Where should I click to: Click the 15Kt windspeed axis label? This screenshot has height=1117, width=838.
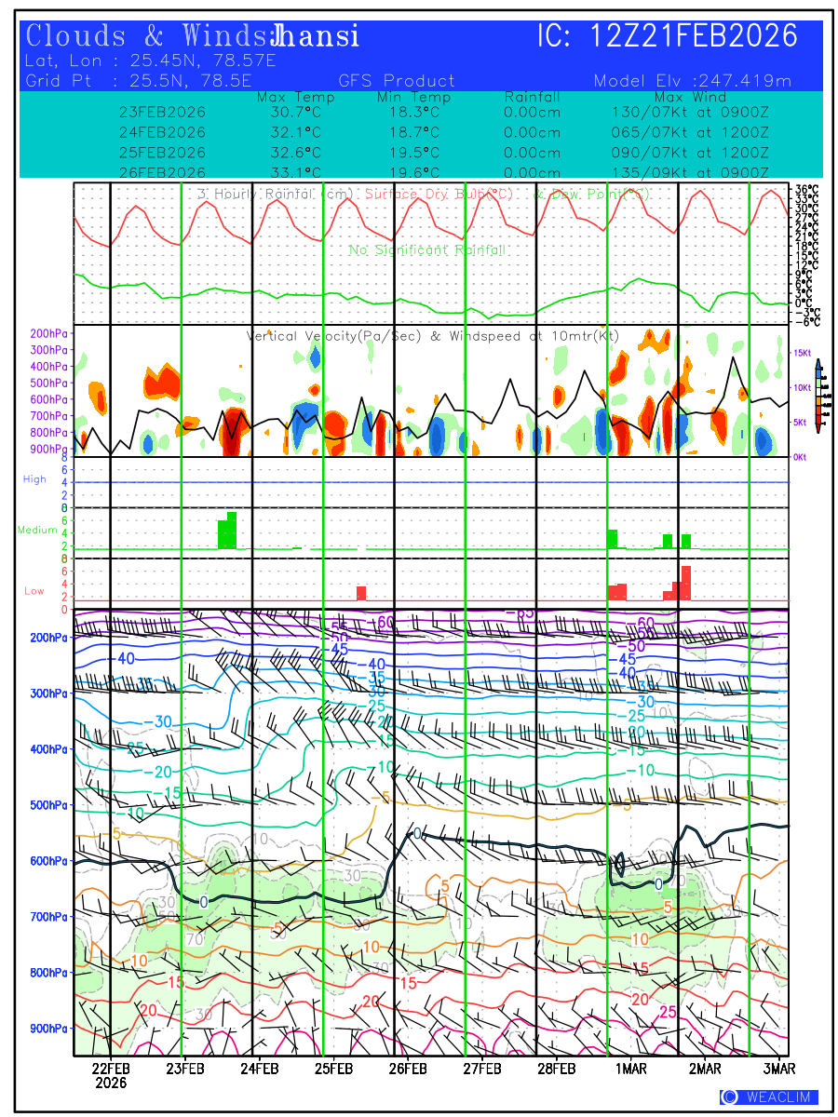coord(803,353)
